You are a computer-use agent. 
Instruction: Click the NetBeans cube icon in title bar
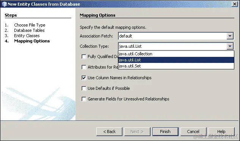pos(4,4)
